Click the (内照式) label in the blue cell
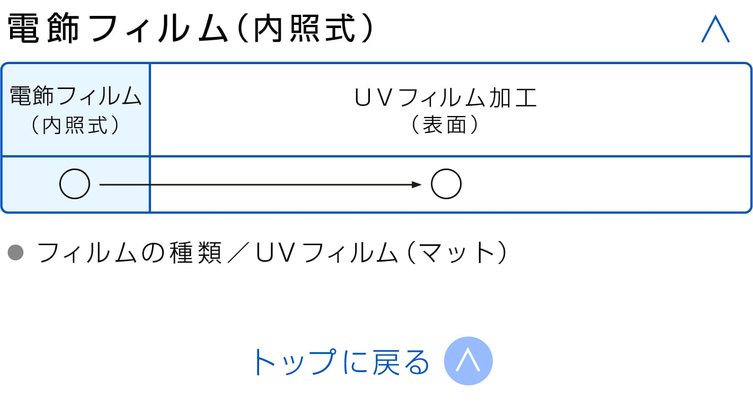The image size is (753, 419). click(75, 126)
